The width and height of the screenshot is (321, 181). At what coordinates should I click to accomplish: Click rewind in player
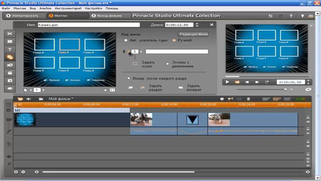click(247, 82)
